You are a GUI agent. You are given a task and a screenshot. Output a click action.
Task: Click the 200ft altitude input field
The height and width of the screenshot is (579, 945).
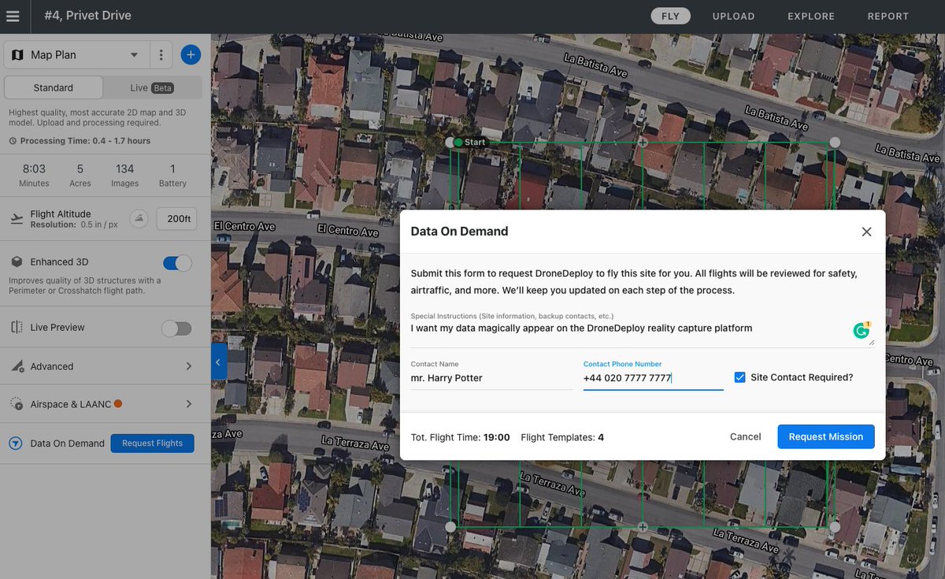(177, 219)
